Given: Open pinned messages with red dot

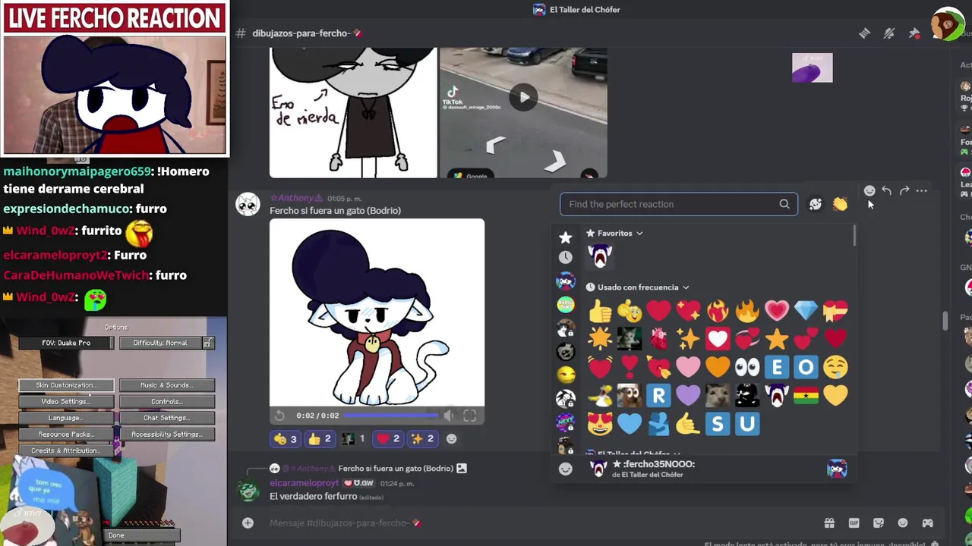Looking at the screenshot, I should click(x=914, y=33).
